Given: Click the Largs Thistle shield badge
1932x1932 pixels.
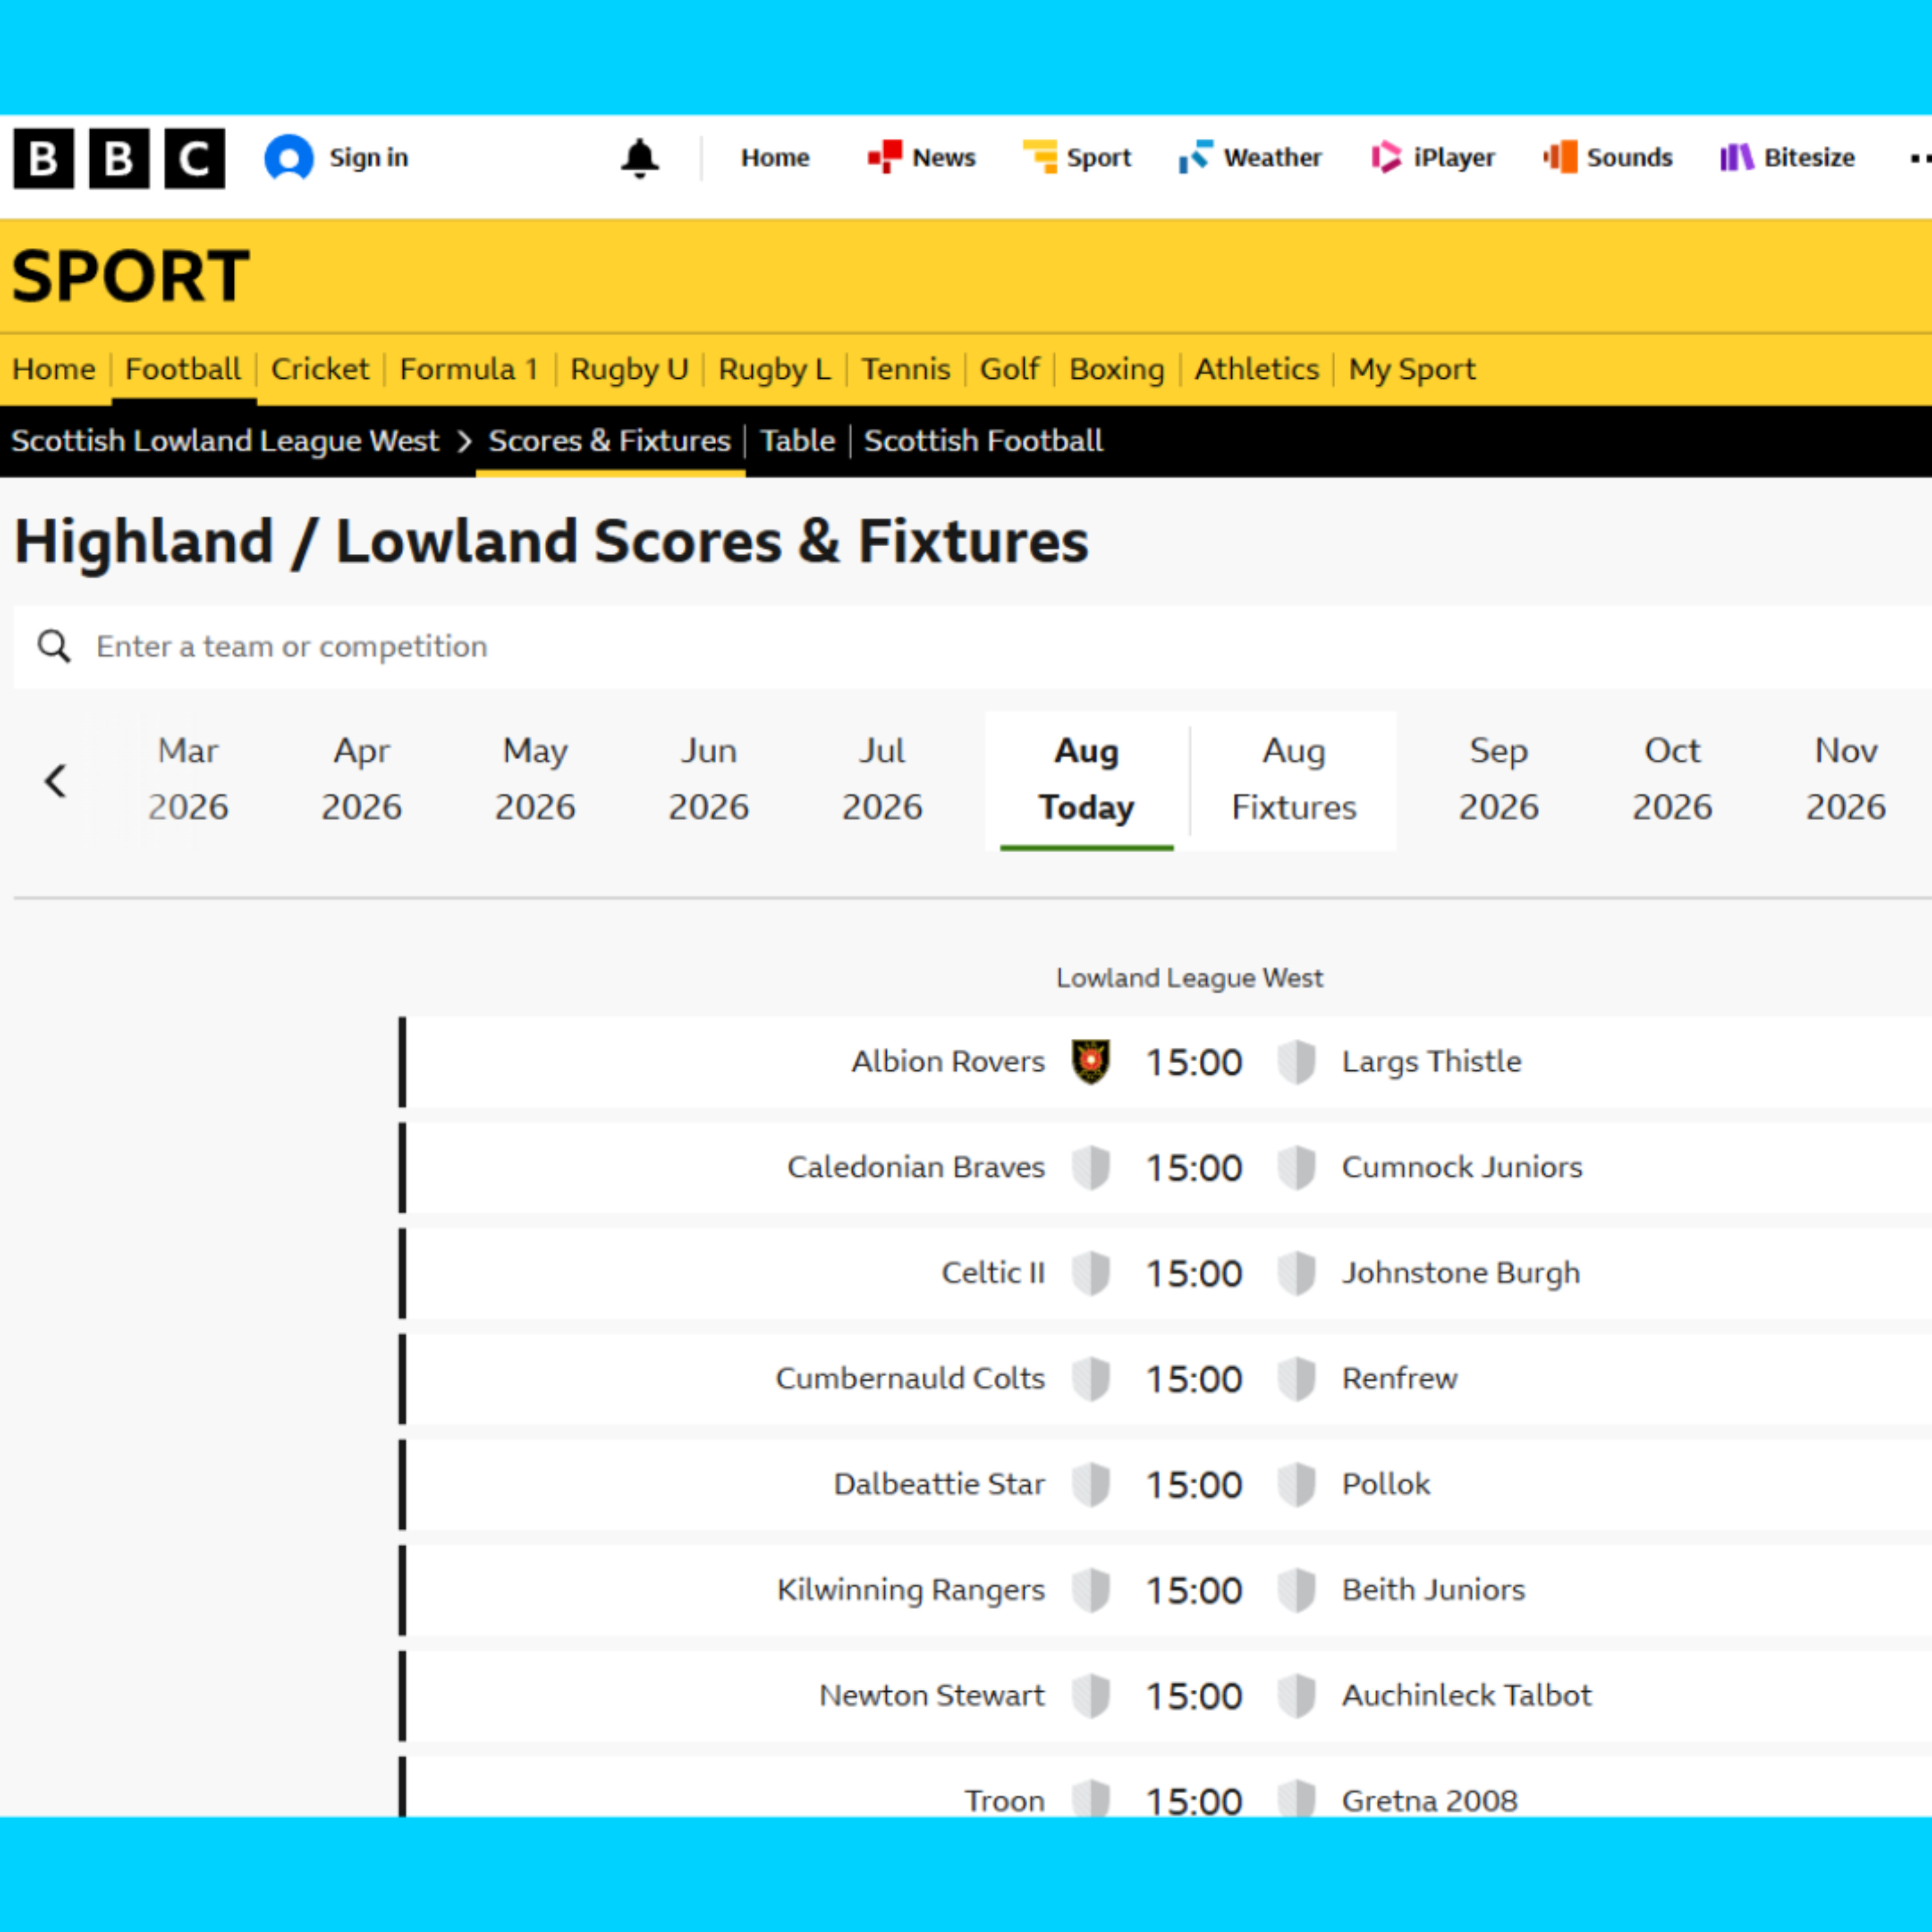Looking at the screenshot, I should coord(1297,1062).
